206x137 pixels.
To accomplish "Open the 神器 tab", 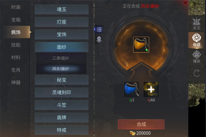I will point(16,83).
